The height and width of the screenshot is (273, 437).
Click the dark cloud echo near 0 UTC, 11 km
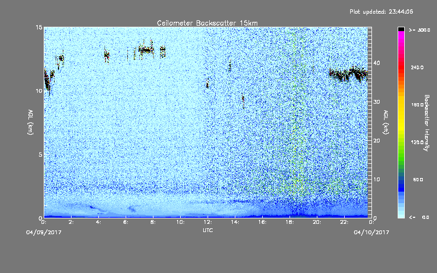point(48,81)
